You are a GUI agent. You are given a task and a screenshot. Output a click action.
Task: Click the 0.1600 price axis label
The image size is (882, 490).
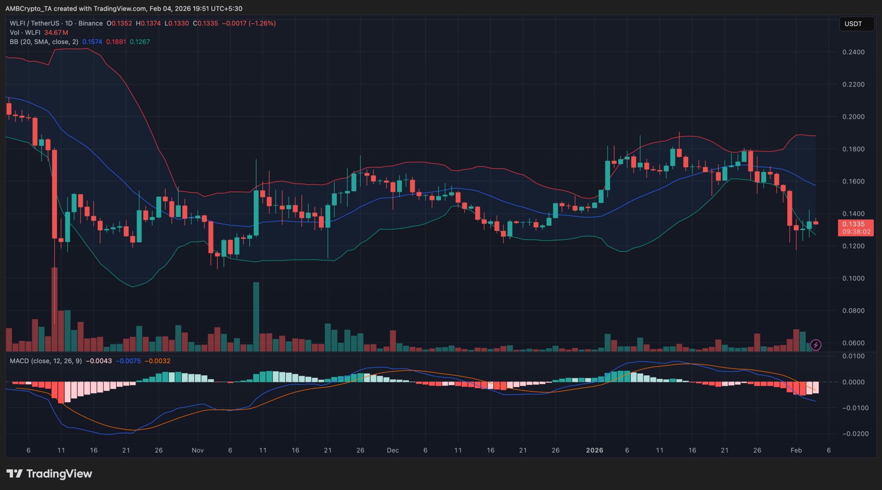click(854, 182)
